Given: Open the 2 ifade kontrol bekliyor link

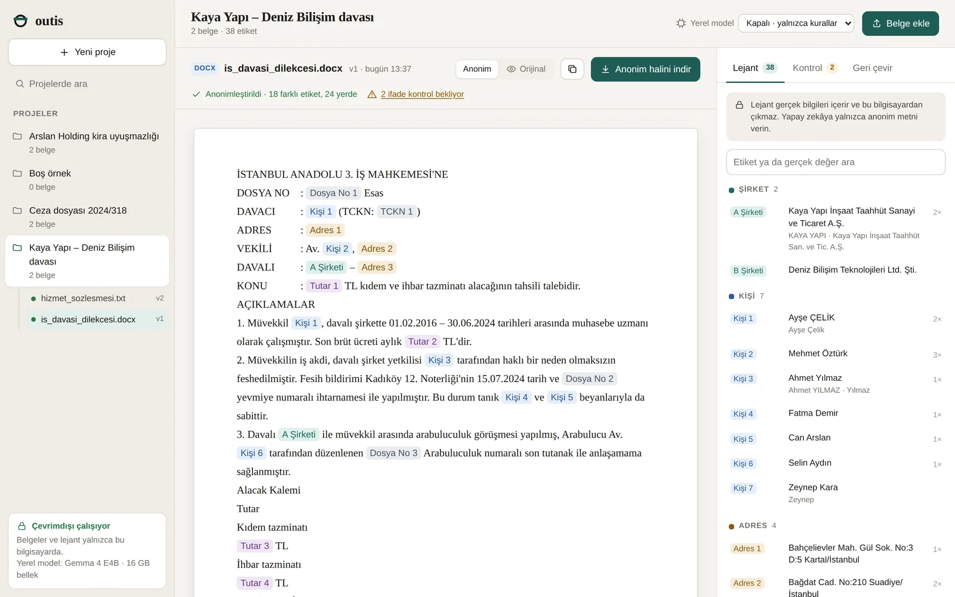Looking at the screenshot, I should (x=422, y=94).
